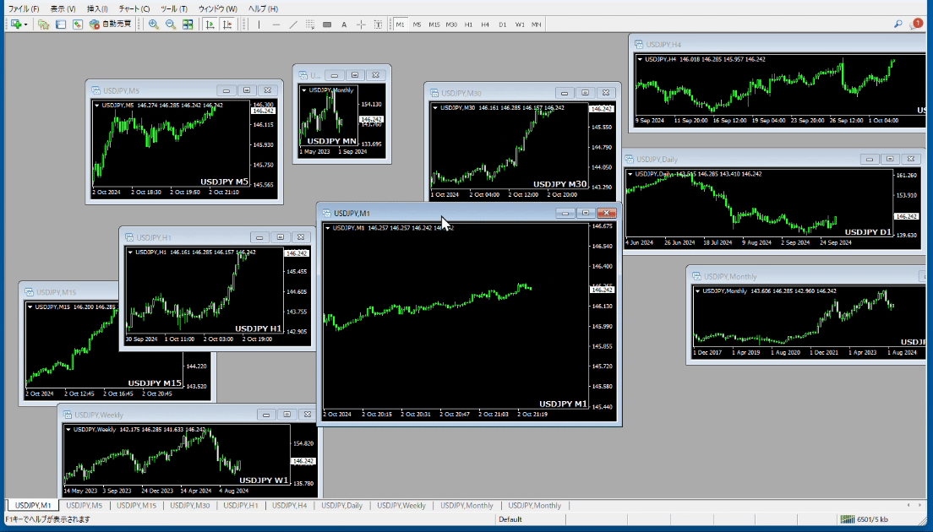Open the チャート (C) menu
Image resolution: width=933 pixels, height=532 pixels.
click(134, 9)
